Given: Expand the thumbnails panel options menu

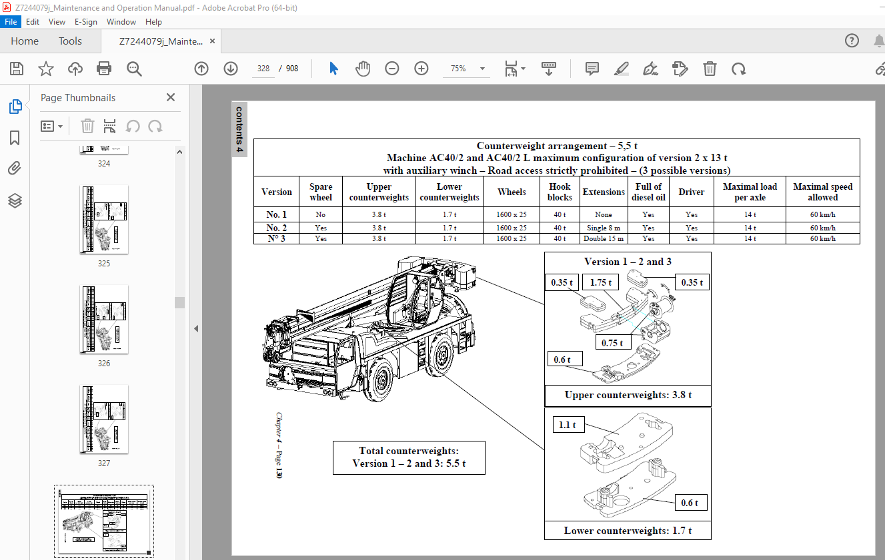Looking at the screenshot, I should (x=52, y=126).
